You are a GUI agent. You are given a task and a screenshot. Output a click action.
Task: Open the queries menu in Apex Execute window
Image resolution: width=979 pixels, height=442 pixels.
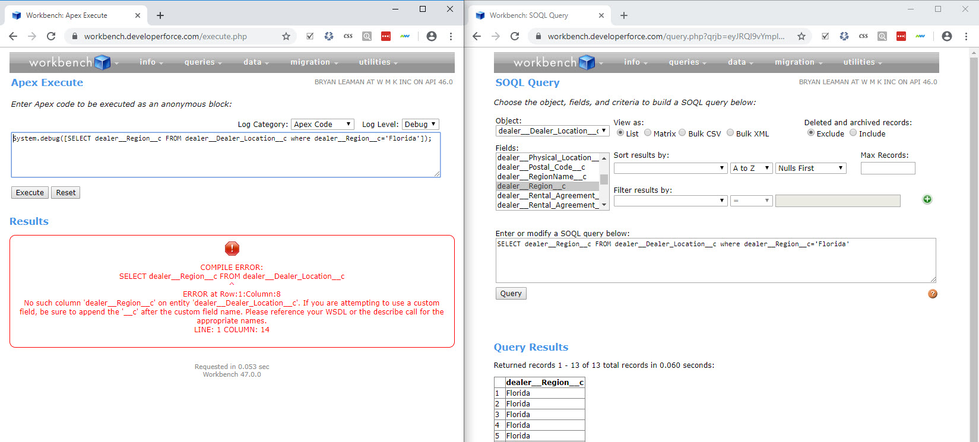(203, 62)
